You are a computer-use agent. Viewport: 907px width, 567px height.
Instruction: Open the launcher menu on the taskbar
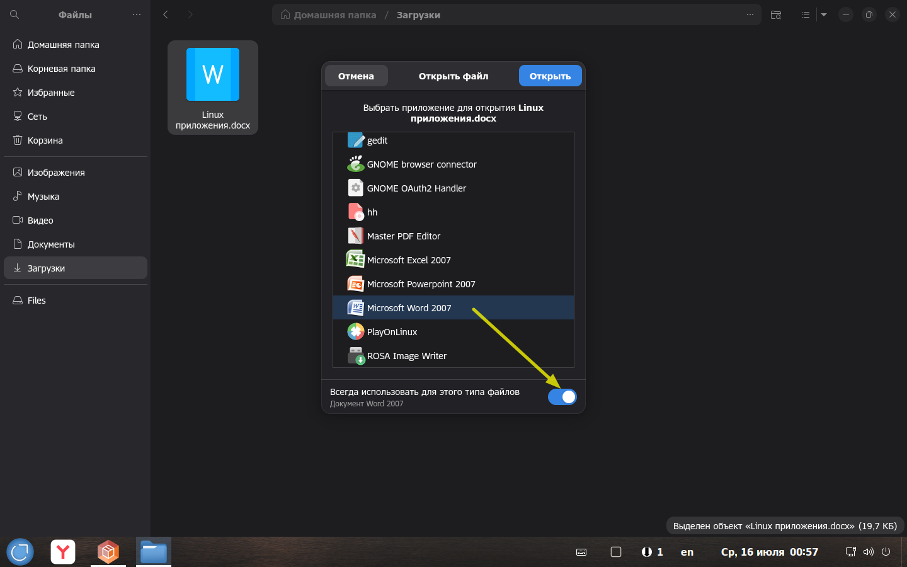click(20, 552)
